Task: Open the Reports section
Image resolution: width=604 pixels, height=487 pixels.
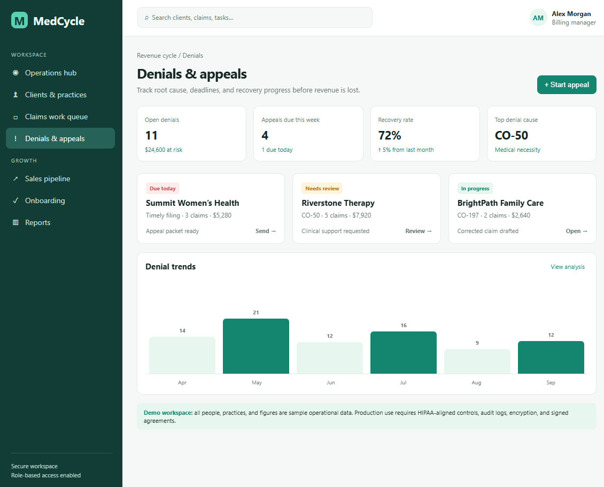Action: 60,223
